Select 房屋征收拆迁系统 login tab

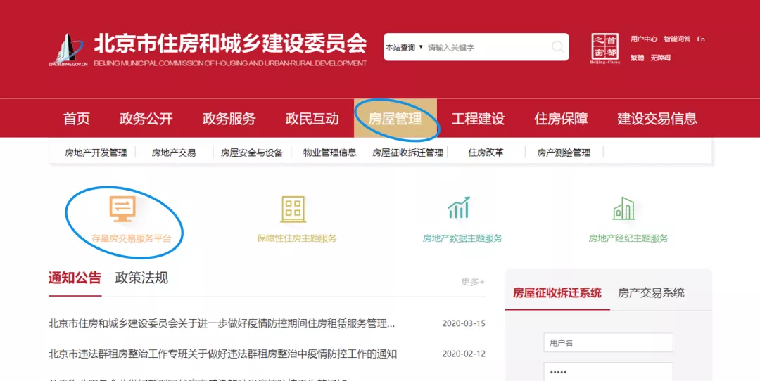point(557,293)
